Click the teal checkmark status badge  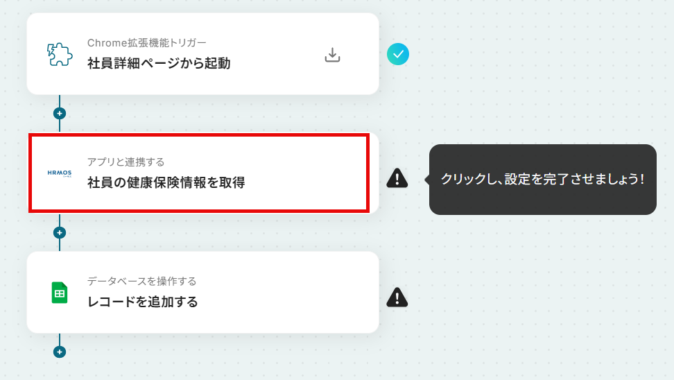pyautogui.click(x=397, y=54)
